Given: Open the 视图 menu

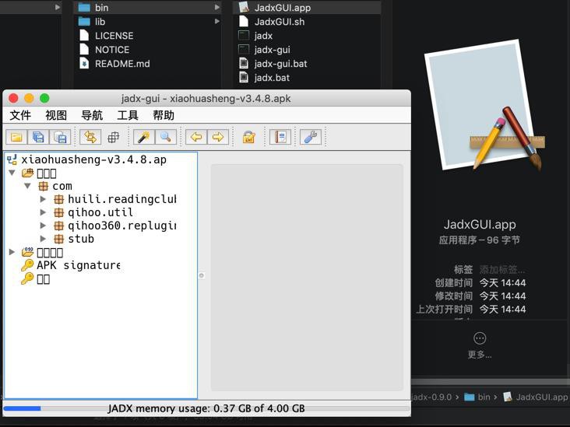Looking at the screenshot, I should tap(56, 115).
